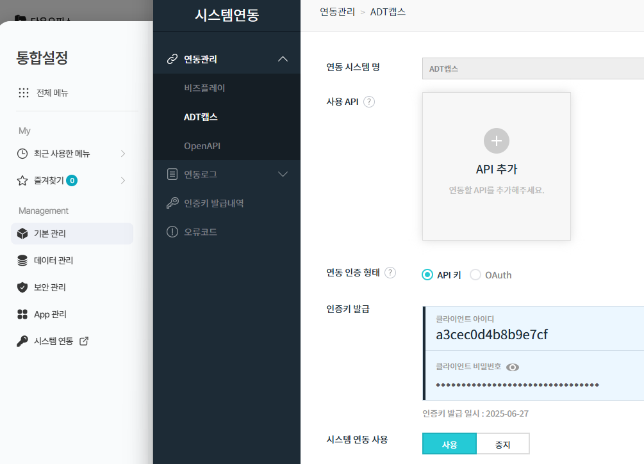Click the help icon beside 연동 인증 형태
Image resolution: width=644 pixels, height=464 pixels.
coord(390,273)
